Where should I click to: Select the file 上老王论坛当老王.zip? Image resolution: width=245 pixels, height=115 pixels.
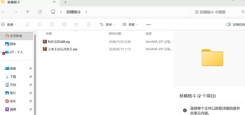pyautogui.click(x=63, y=49)
